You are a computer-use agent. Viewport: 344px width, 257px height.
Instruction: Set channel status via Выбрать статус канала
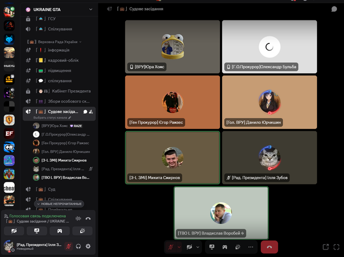pyautogui.click(x=52, y=118)
